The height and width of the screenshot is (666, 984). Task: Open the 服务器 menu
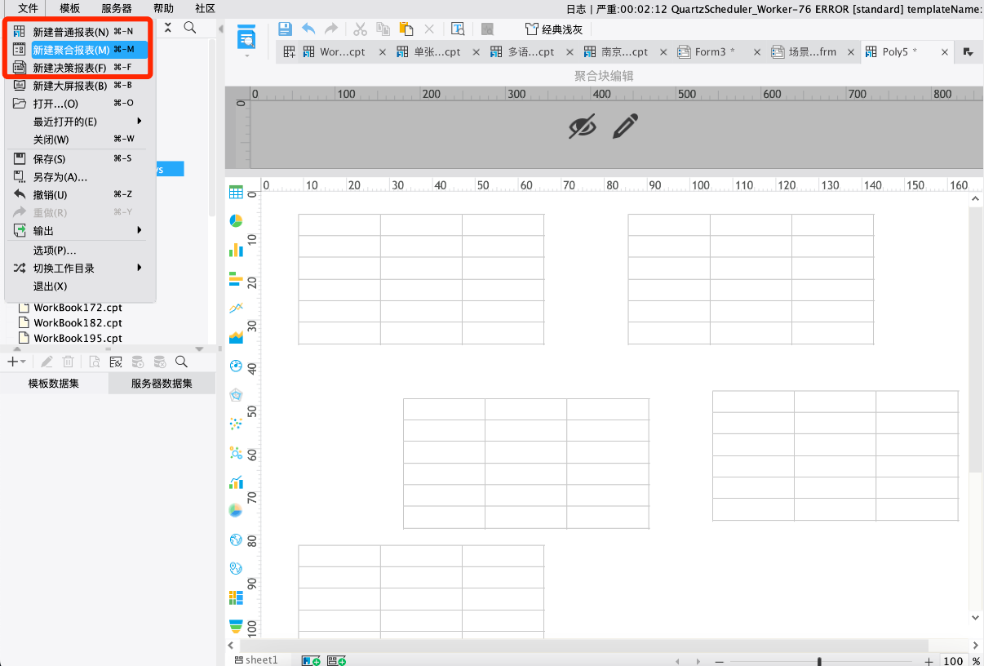point(117,8)
